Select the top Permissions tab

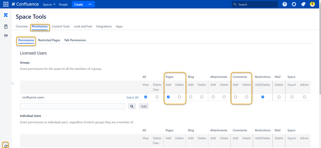coord(40,26)
